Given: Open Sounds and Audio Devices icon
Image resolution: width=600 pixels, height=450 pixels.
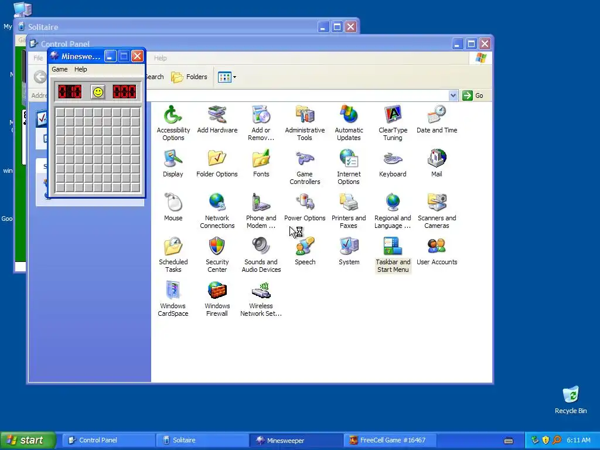Looking at the screenshot, I should coord(261,247).
